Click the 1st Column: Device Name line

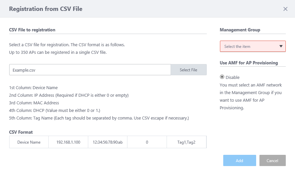click(33, 88)
